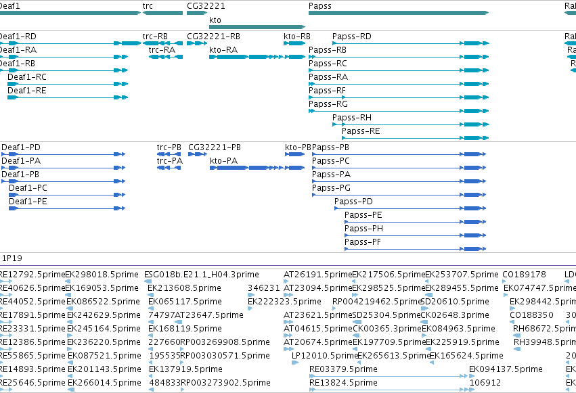The width and height of the screenshot is (576, 393).
Task: Select the Papss-RH transcript
Action: [x=411, y=124]
